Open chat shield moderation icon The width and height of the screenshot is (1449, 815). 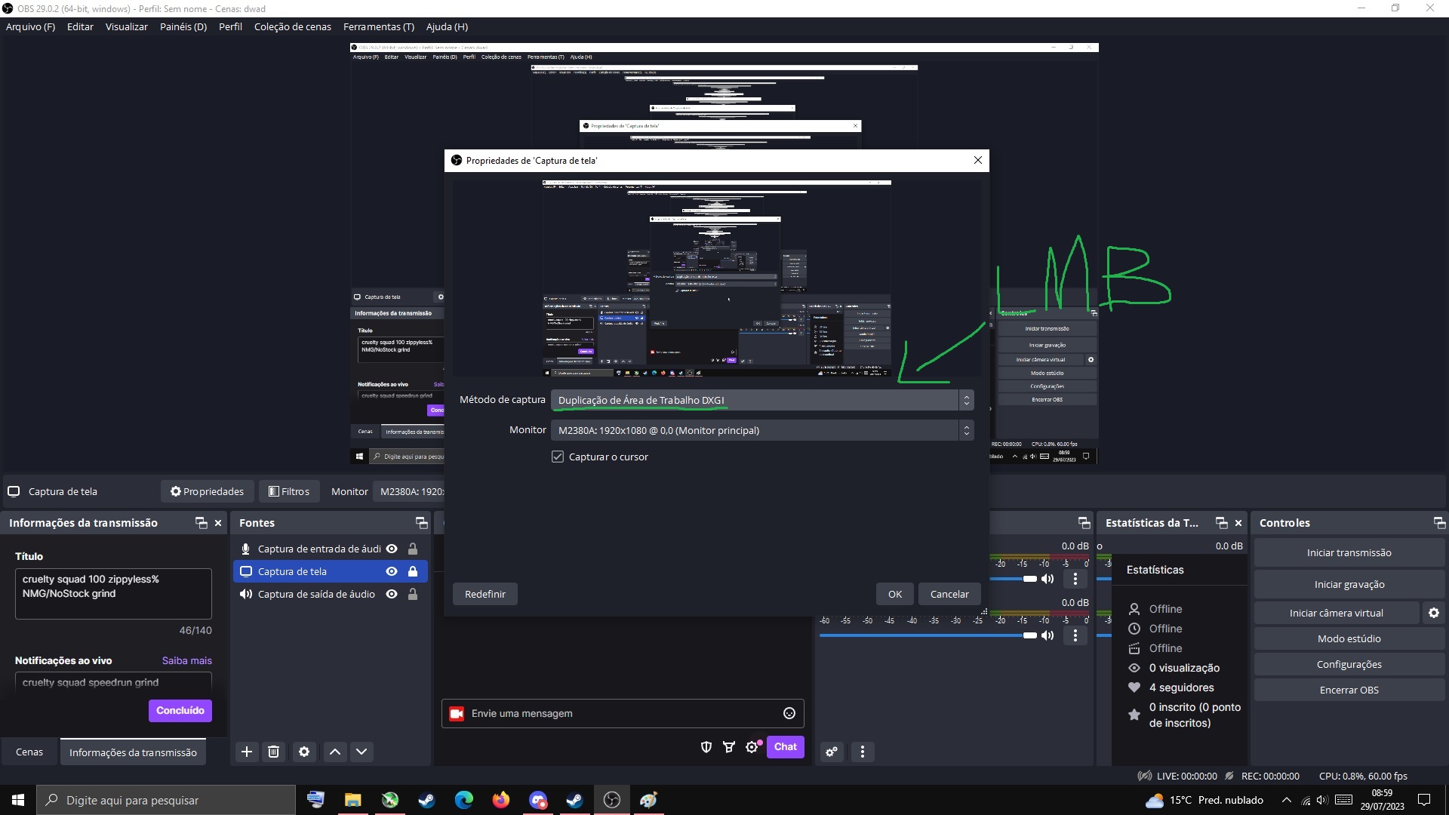706,747
